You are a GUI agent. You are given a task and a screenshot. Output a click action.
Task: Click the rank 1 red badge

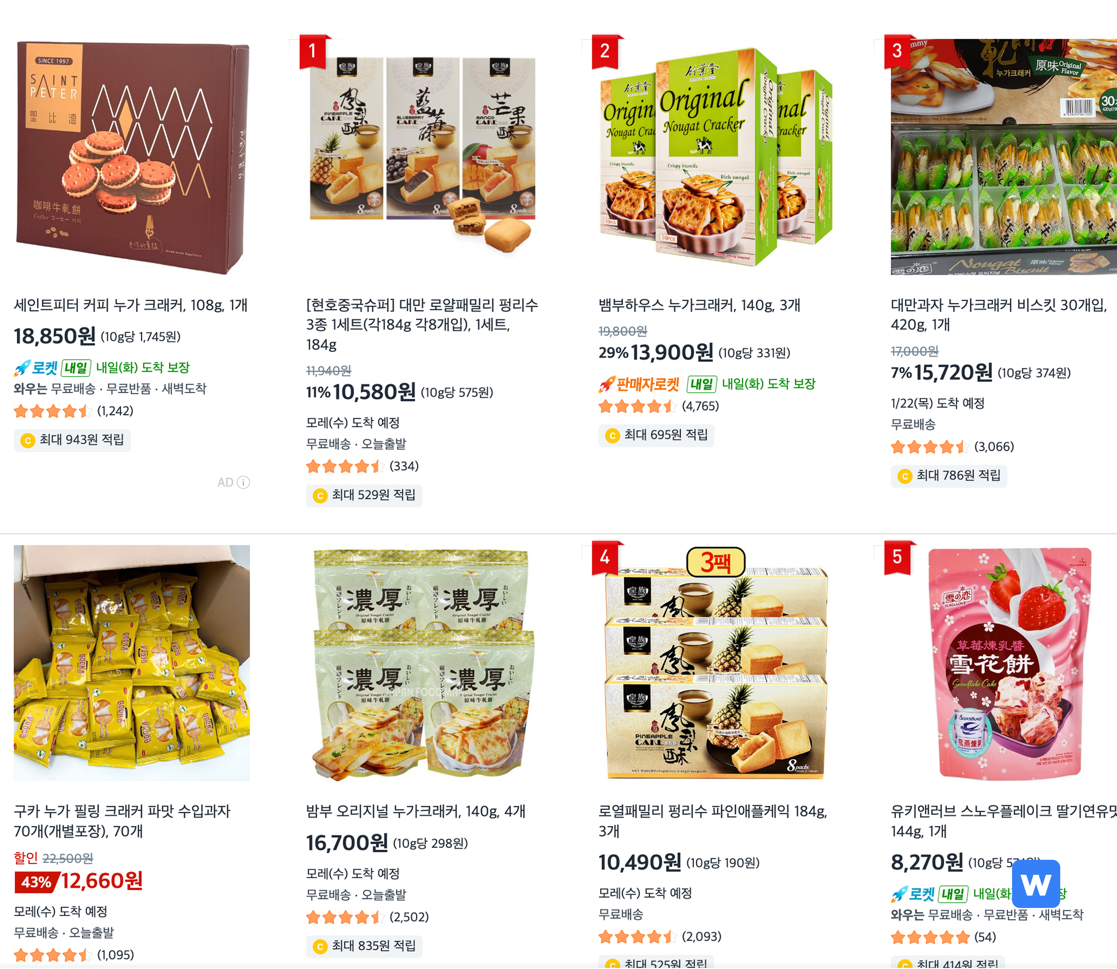coord(313,51)
